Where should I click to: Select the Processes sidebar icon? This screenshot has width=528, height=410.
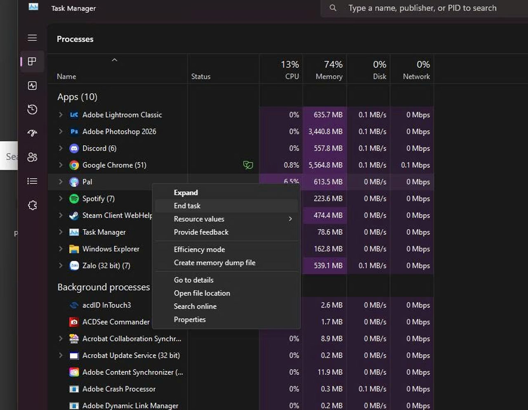coord(32,62)
